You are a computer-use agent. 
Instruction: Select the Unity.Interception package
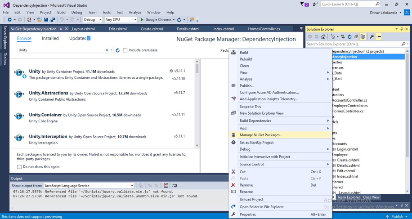[x=103, y=140]
